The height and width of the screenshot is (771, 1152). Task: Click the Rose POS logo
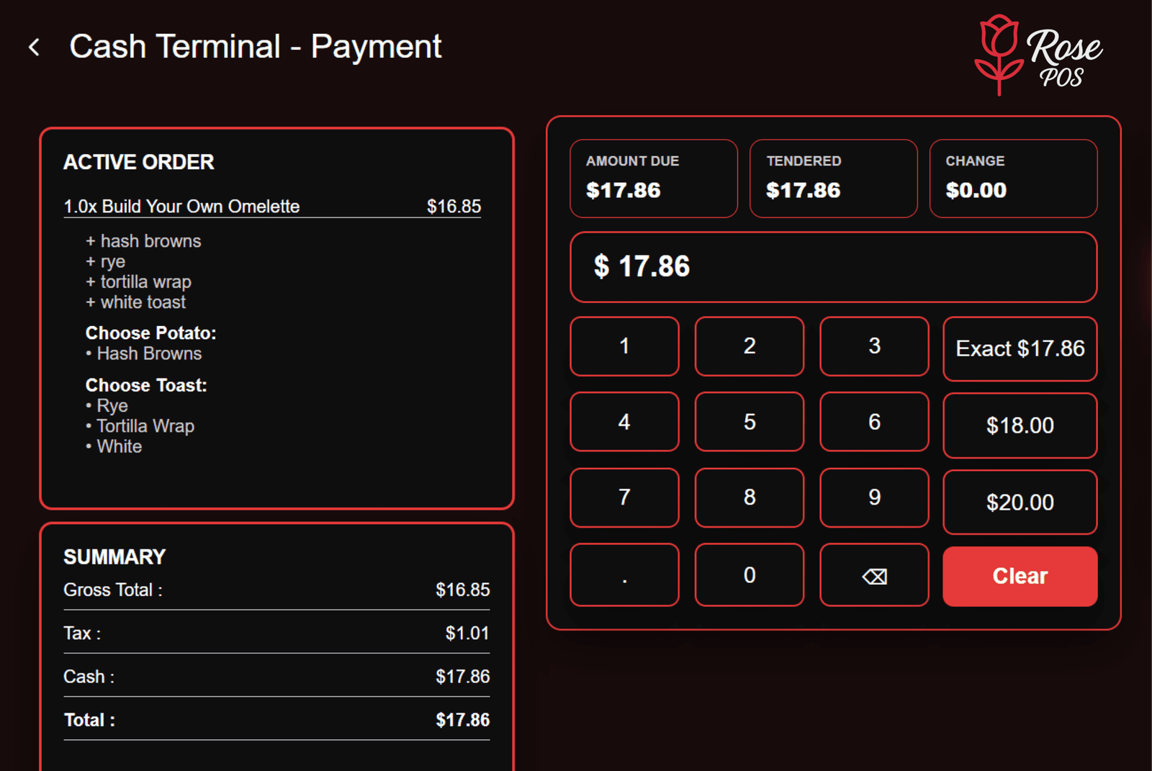1038,55
